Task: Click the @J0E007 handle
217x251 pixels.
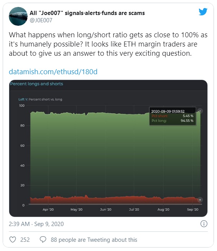Action: click(x=41, y=20)
